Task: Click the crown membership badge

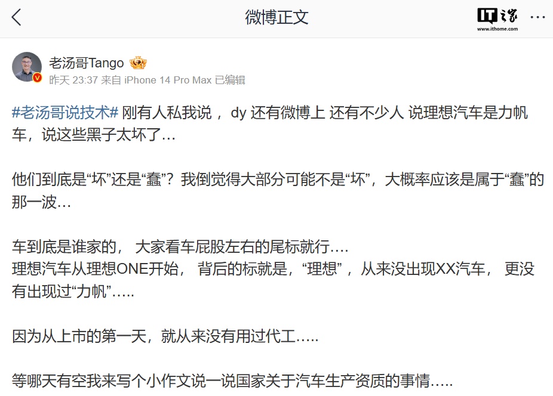Action: point(138,63)
